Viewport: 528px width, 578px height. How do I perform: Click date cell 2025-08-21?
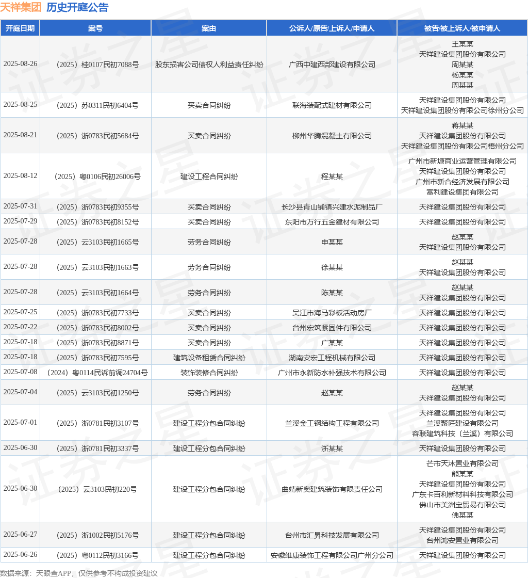click(x=20, y=135)
